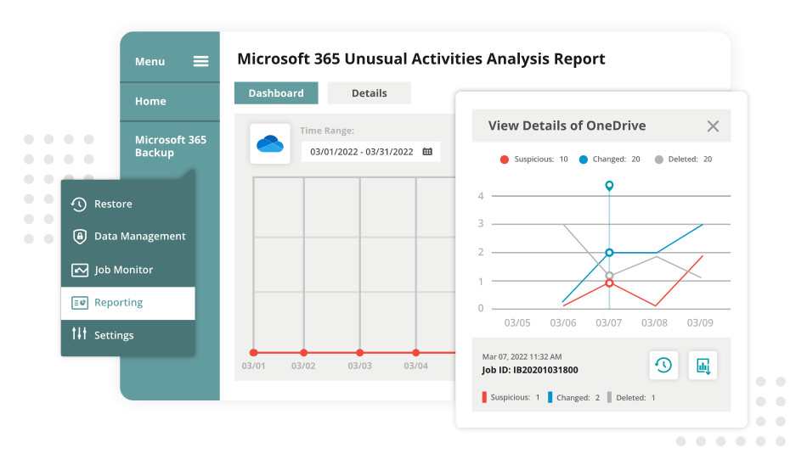
Task: Toggle the Changed legend blue dot
Action: (x=583, y=159)
